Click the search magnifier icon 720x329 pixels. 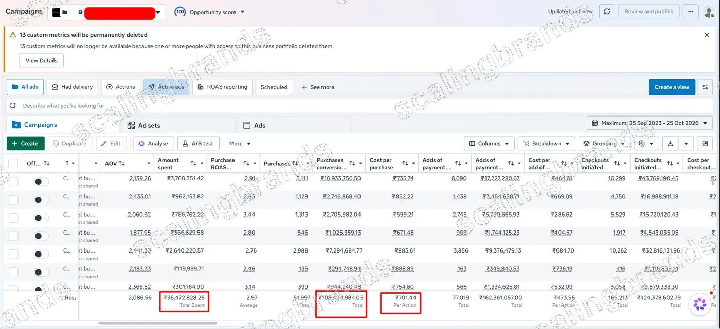(x=13, y=106)
